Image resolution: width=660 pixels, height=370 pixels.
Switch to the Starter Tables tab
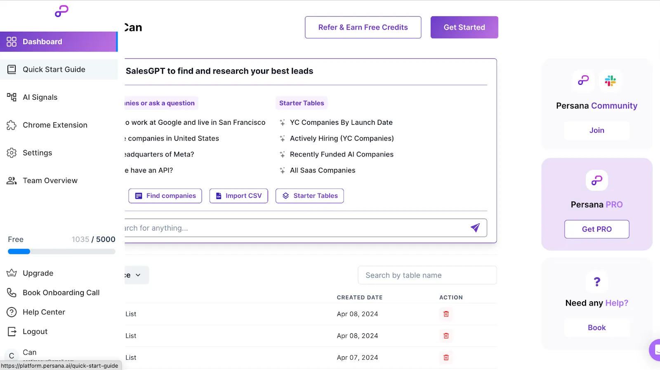coord(302,103)
